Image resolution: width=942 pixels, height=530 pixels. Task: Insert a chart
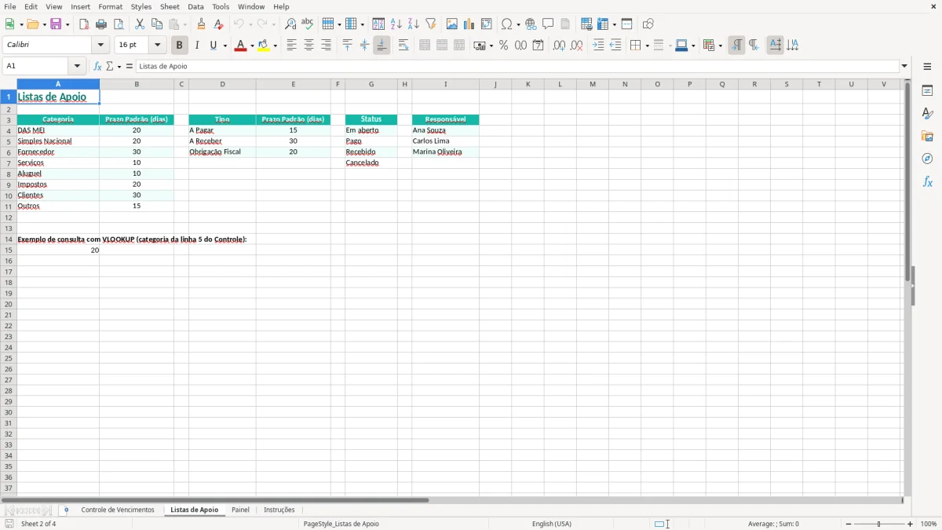click(x=469, y=24)
